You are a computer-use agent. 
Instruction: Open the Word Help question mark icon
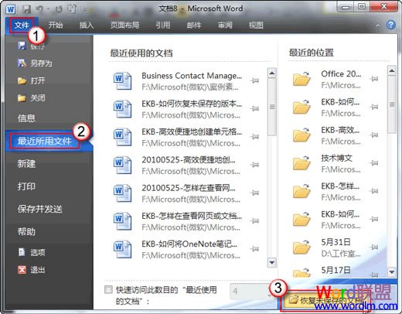(x=391, y=25)
